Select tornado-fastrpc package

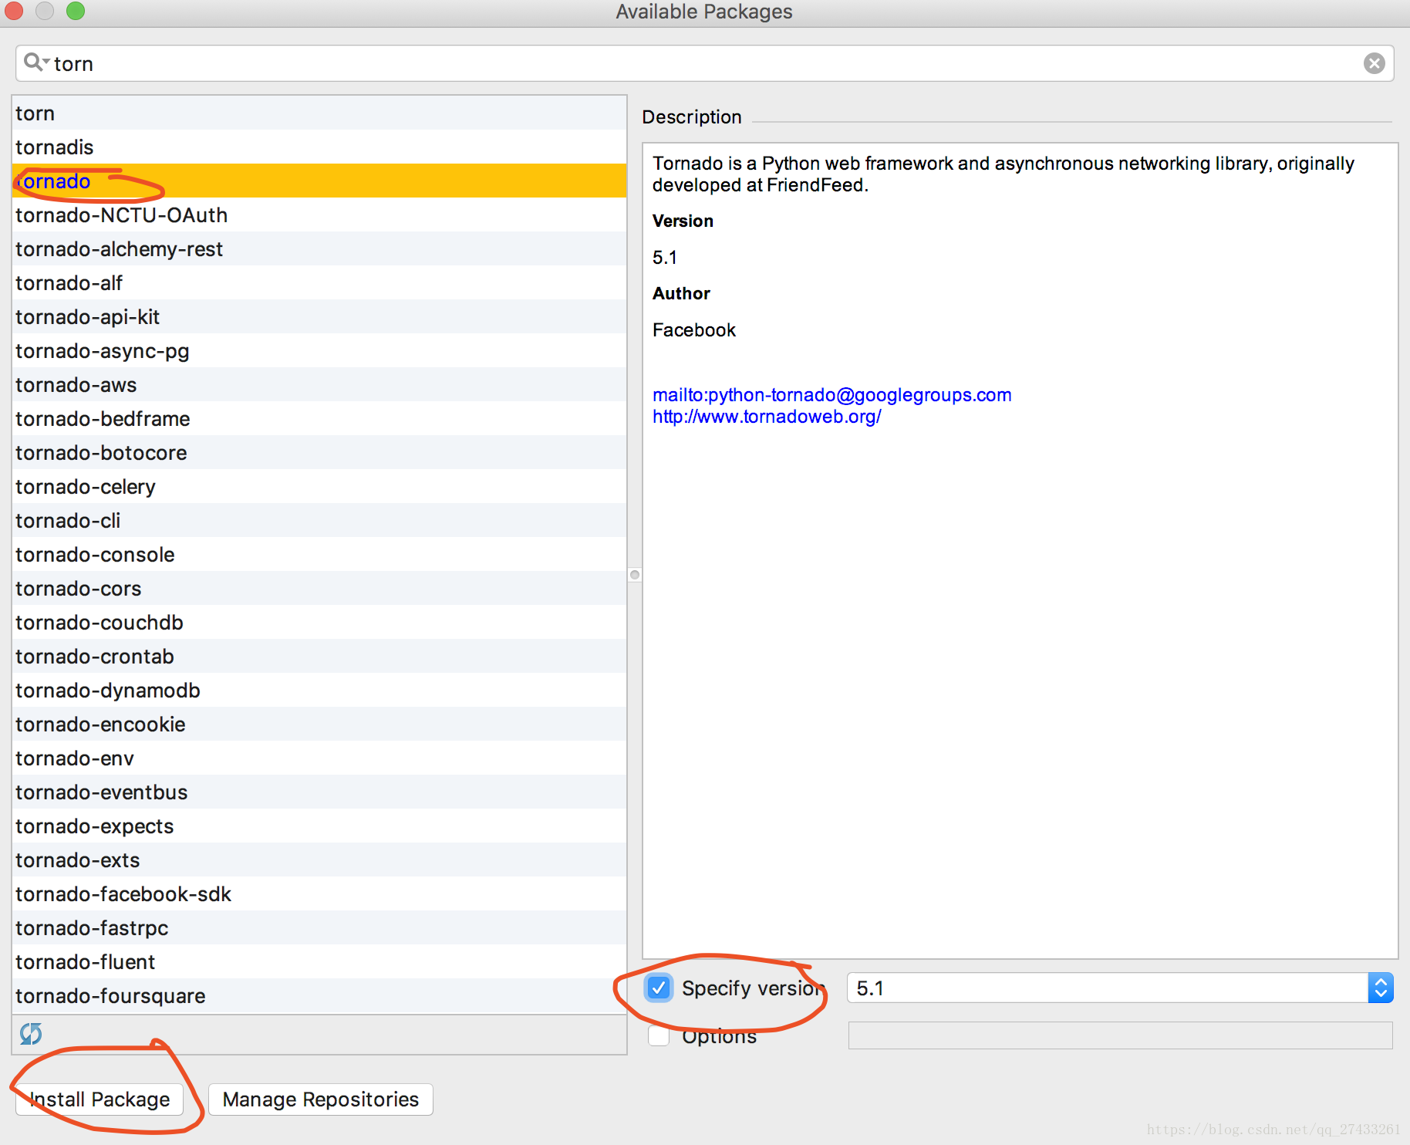(x=319, y=927)
